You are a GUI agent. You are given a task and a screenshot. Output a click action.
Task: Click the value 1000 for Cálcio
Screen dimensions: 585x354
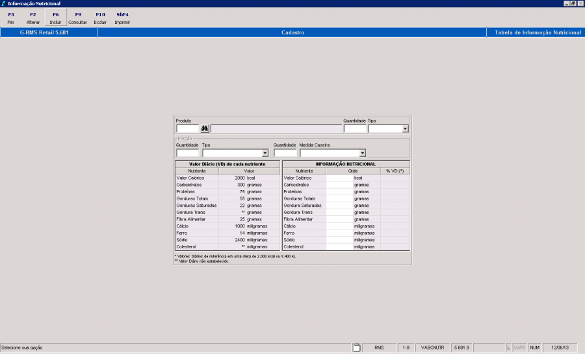(240, 226)
